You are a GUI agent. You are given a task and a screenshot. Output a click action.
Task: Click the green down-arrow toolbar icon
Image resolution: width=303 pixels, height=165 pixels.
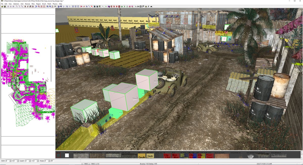[x=122, y=7]
